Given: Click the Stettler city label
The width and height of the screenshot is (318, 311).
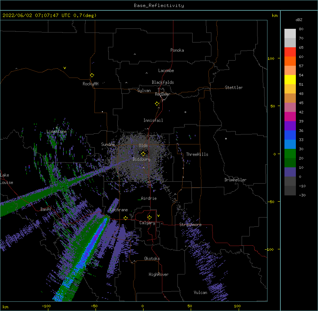Looking at the screenshot, I should 234,88.
